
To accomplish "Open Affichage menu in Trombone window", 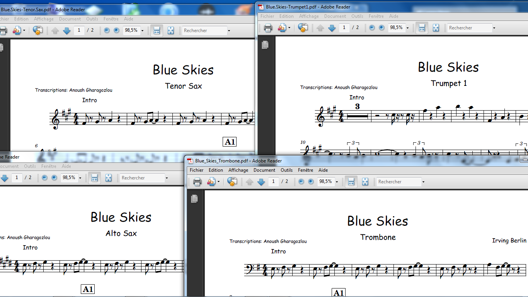I will pyautogui.click(x=238, y=170).
